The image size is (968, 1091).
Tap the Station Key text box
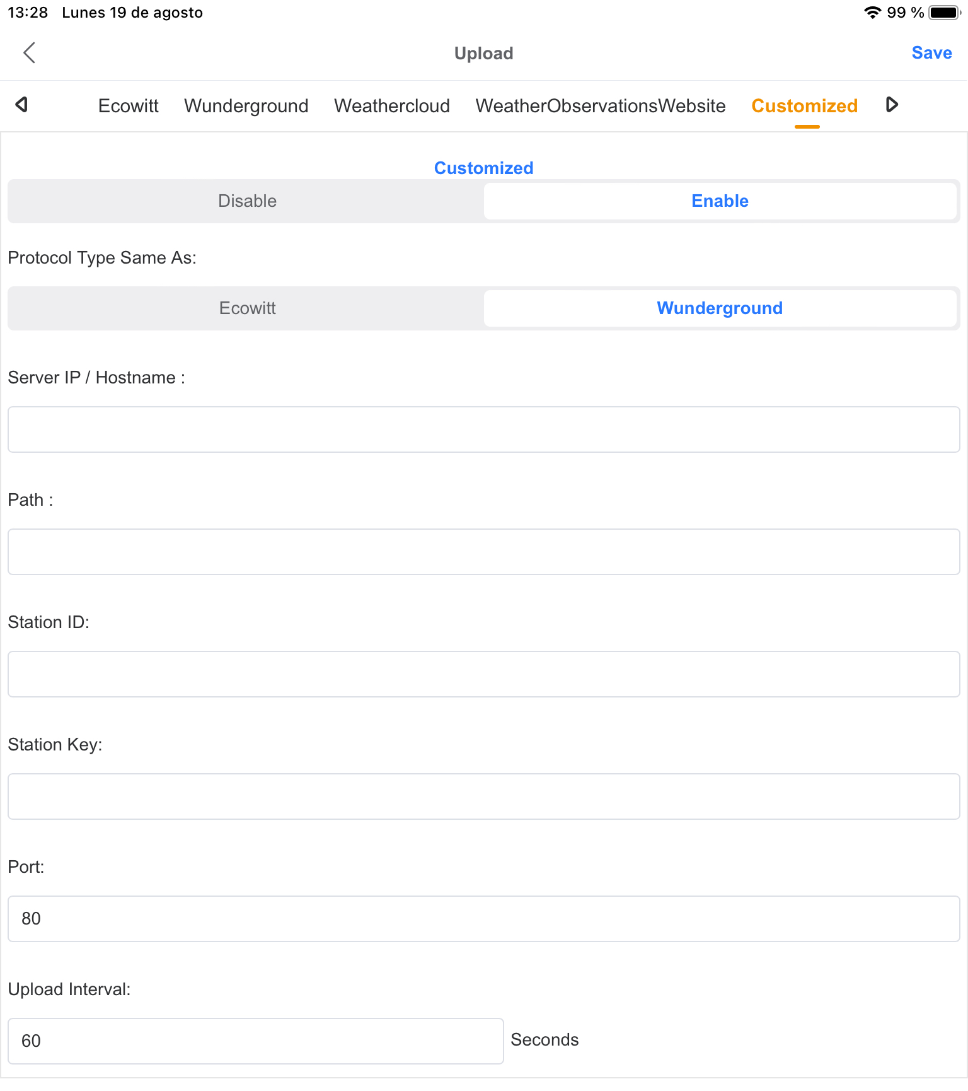(483, 796)
